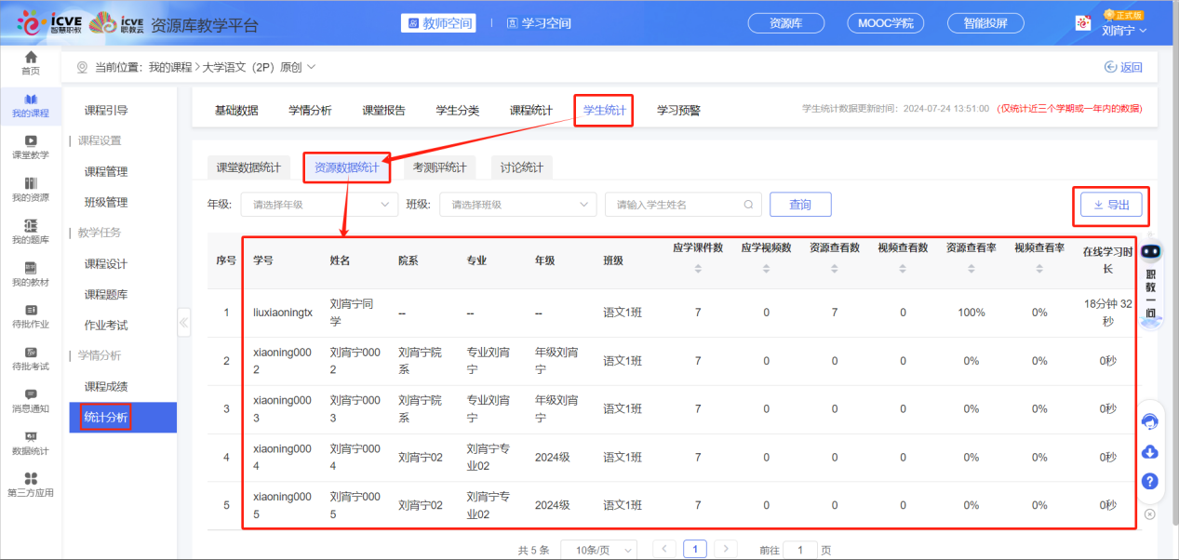This screenshot has height=560, width=1179.
Task: Click the 首页 home icon
Action: point(31,63)
